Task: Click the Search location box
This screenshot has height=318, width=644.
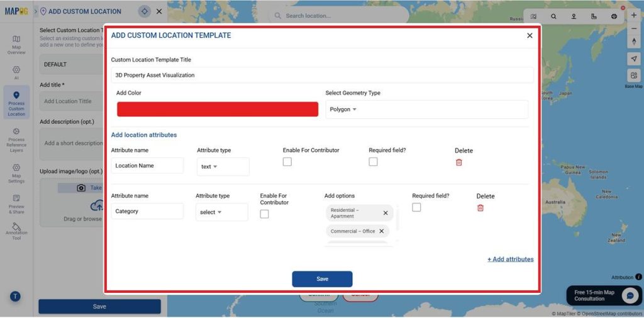Action: [339, 16]
